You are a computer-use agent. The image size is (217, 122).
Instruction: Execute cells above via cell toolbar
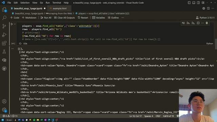188,23
